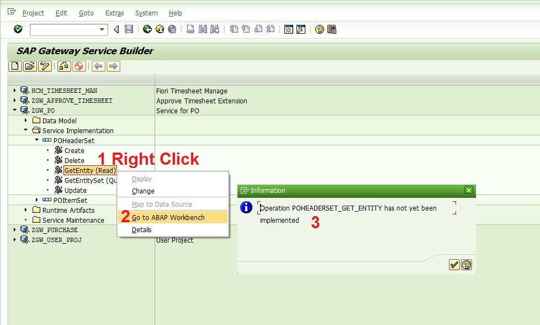Open the command field dropdown arrow
This screenshot has height=325, width=540.
click(102, 29)
